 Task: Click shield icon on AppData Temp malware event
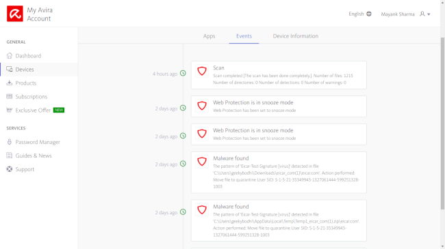click(202, 210)
